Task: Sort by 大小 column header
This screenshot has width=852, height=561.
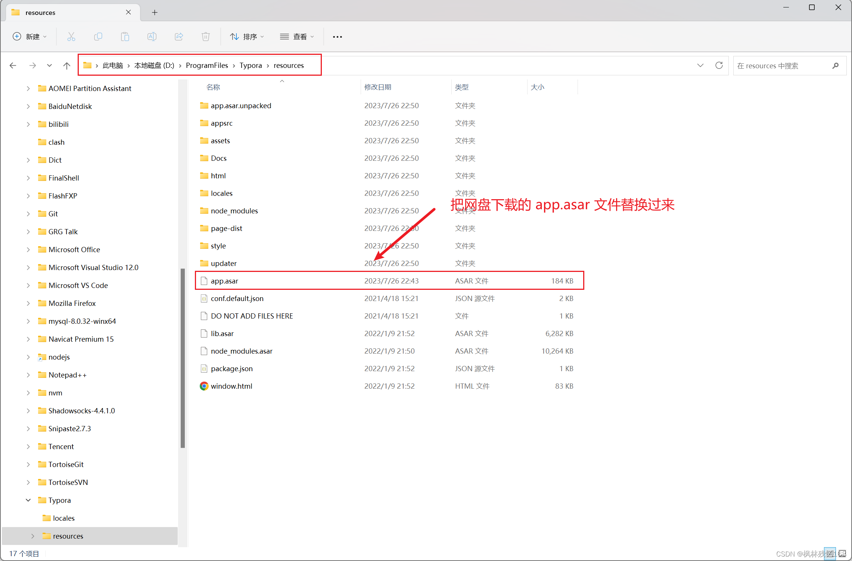Action: point(538,87)
